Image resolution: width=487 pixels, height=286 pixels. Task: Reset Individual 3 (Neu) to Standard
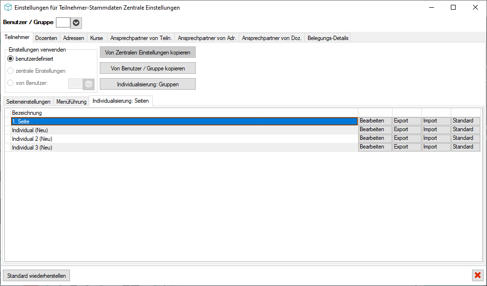(466, 147)
